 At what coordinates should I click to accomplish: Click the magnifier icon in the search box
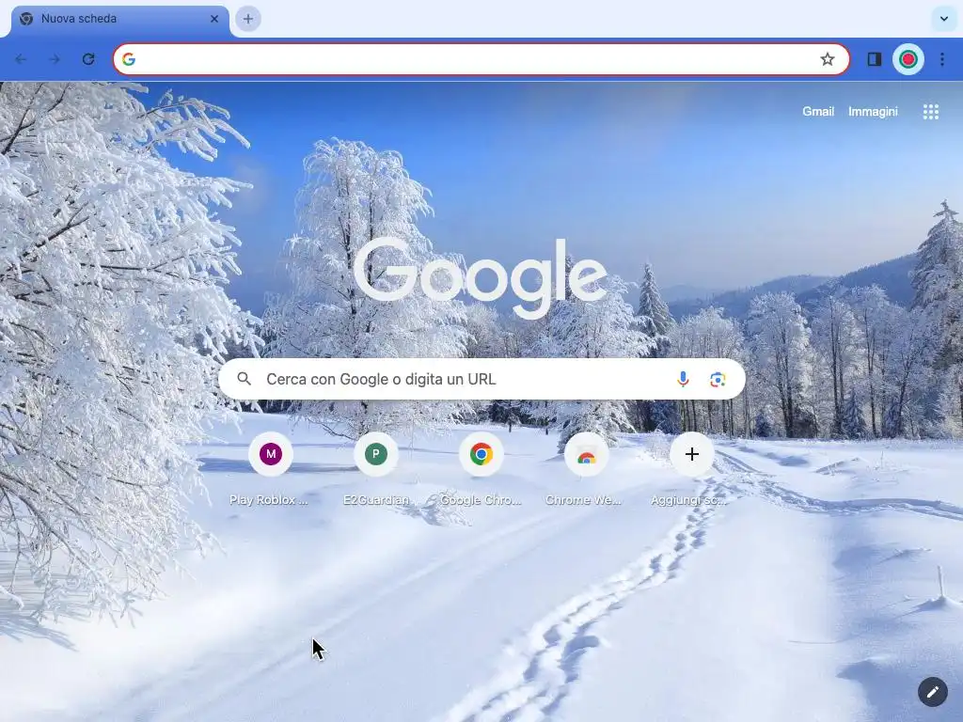click(x=244, y=379)
